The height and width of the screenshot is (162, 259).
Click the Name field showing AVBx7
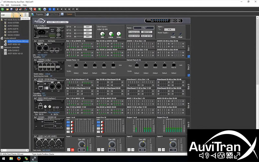tap(144, 28)
